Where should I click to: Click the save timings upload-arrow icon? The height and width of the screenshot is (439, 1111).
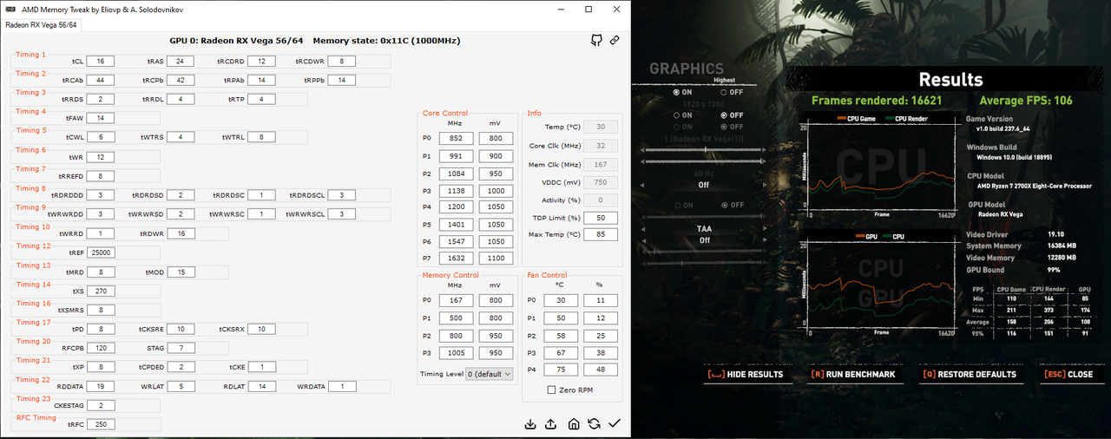tap(551, 423)
